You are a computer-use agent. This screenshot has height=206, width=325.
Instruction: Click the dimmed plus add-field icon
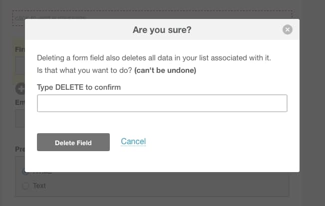click(20, 89)
